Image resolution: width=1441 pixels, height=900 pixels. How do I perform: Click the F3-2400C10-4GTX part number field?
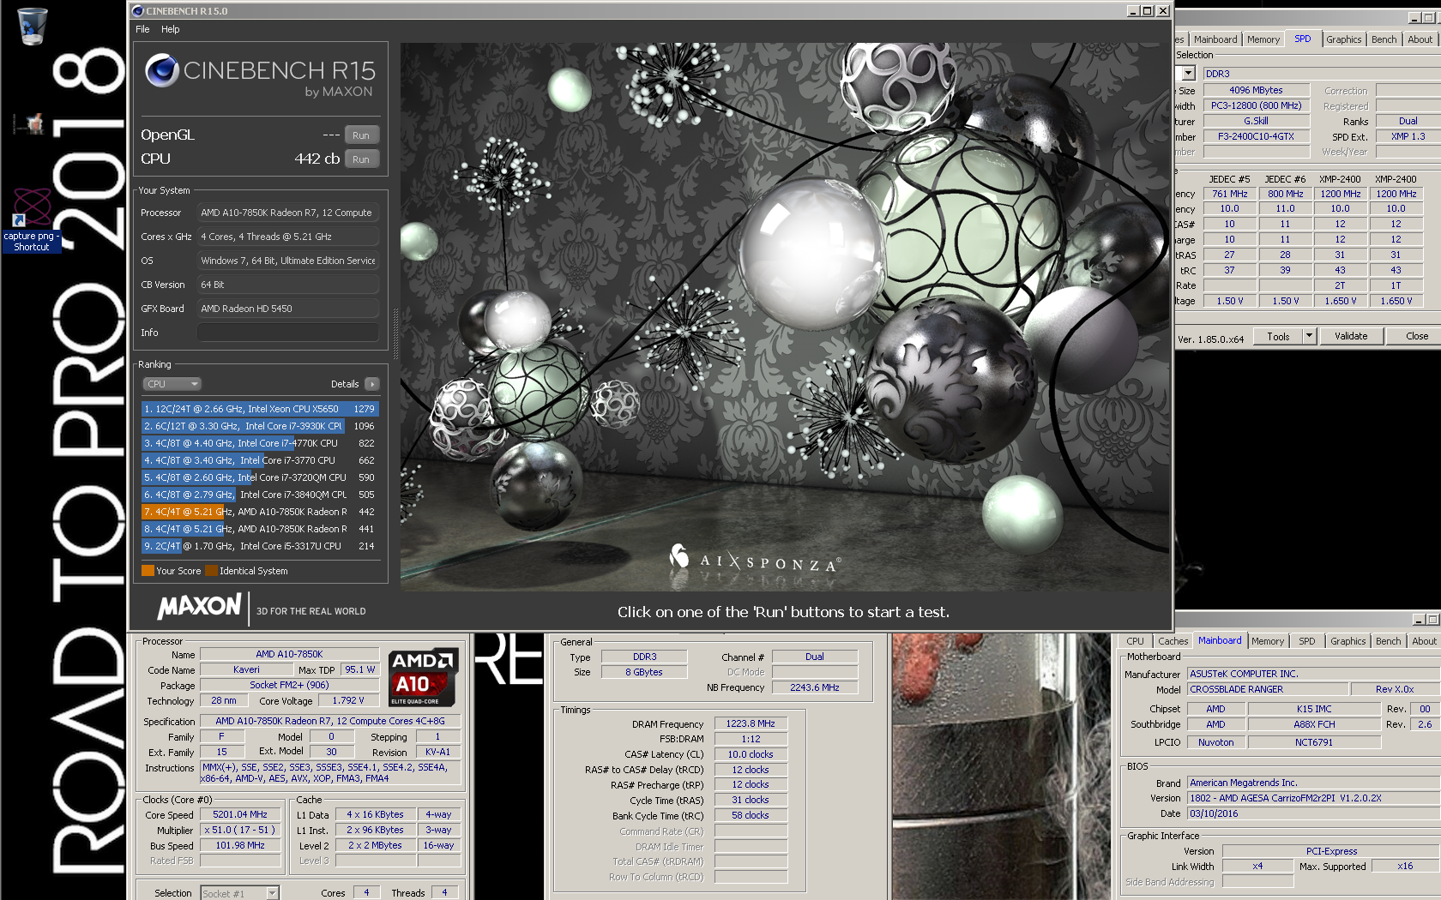[x=1256, y=136]
